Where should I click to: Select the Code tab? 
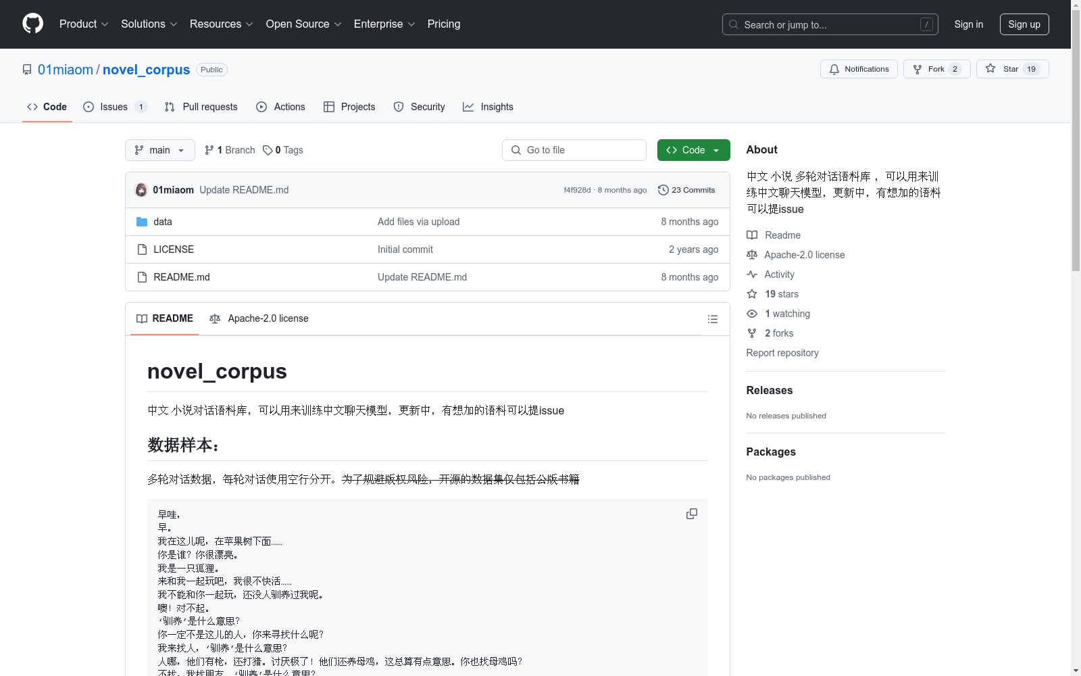point(47,107)
